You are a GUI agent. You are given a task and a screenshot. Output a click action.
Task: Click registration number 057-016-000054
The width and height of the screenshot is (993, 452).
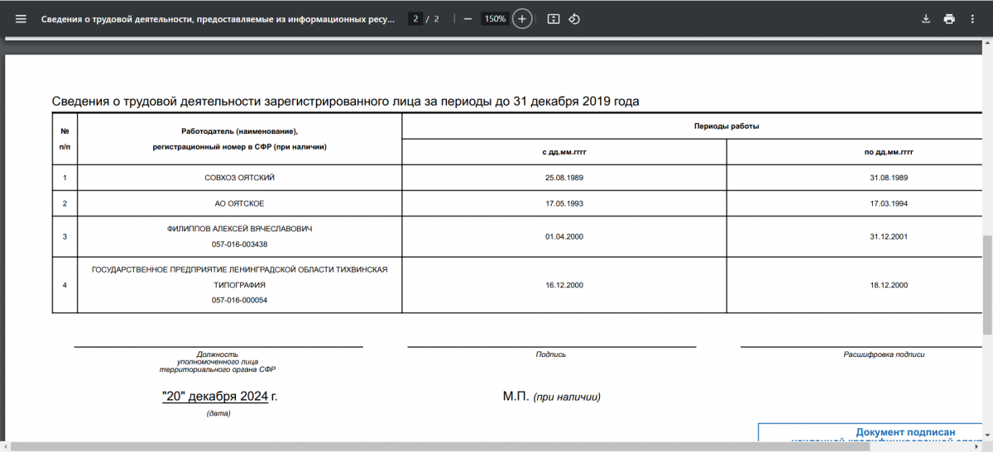point(239,301)
